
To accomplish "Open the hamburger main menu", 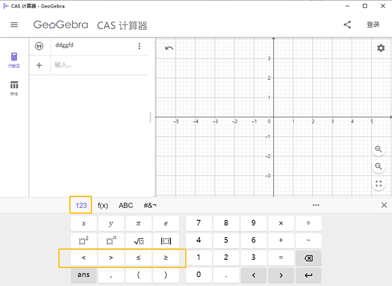I will click(14, 25).
